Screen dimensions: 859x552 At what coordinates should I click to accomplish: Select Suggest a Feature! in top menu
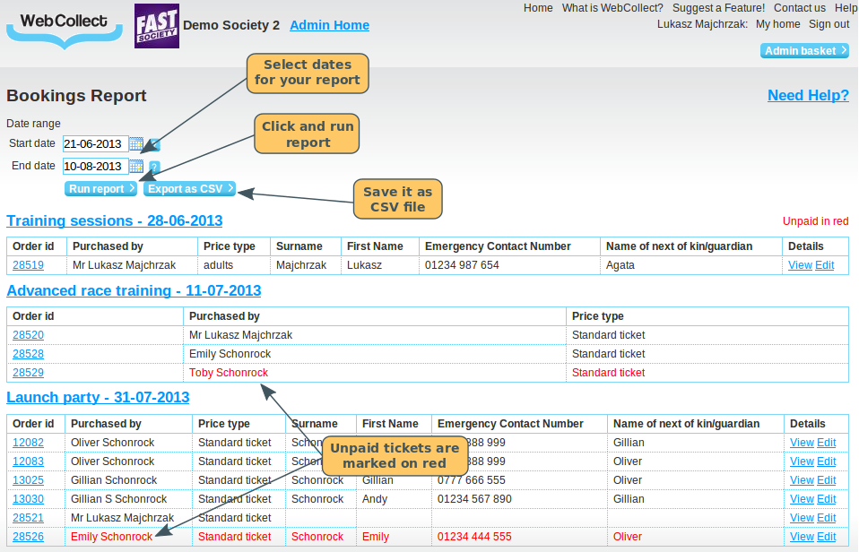718,8
